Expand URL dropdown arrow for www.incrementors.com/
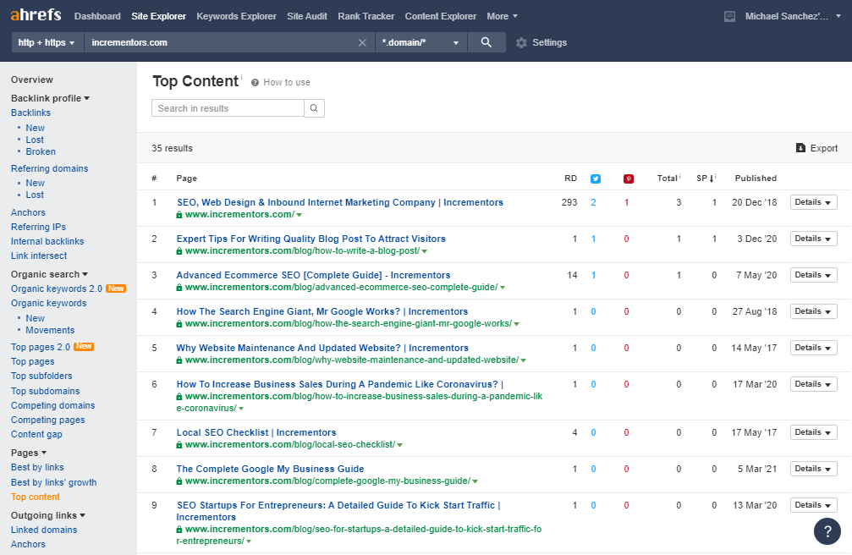852x555 pixels. (300, 215)
